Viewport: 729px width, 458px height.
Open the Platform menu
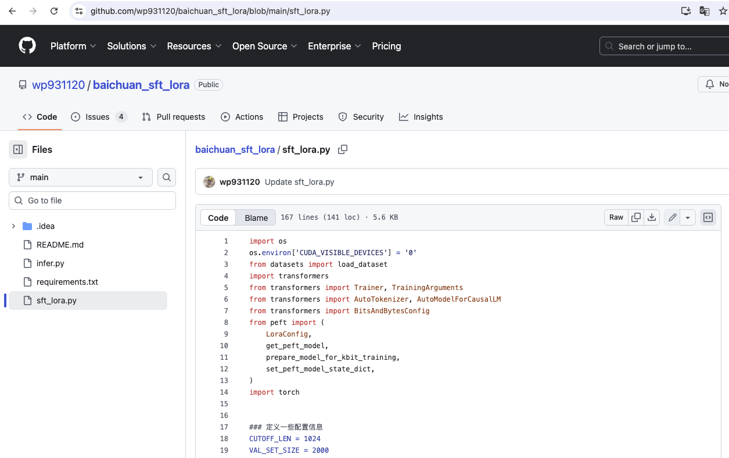pos(73,46)
